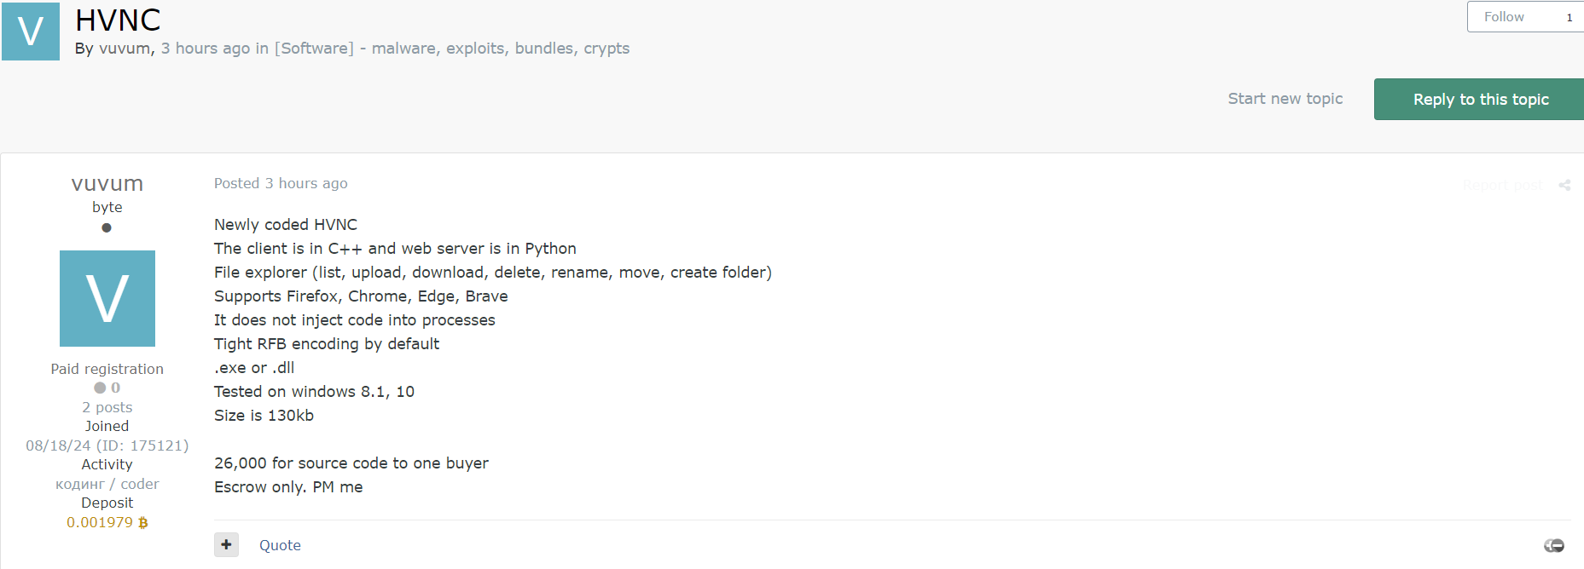Share the post using the share icon
Viewport: 1584px width, 569px height.
(1564, 185)
